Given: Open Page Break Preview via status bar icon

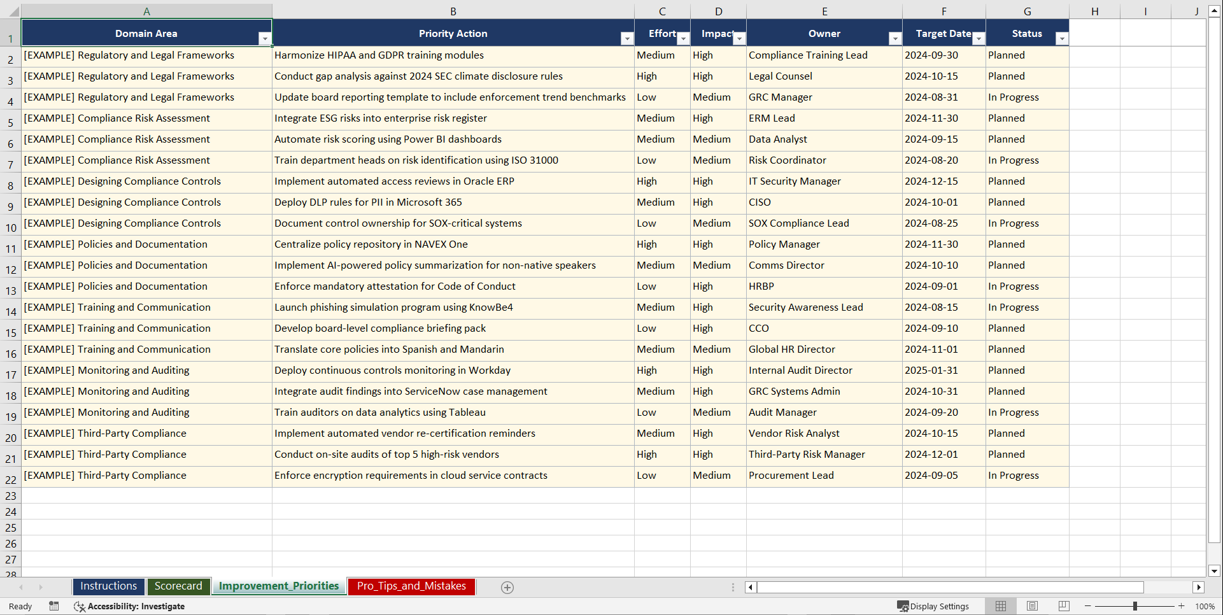Looking at the screenshot, I should [x=1064, y=606].
